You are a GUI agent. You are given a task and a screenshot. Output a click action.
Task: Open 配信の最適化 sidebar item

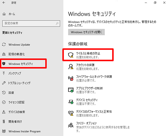click(17, 54)
